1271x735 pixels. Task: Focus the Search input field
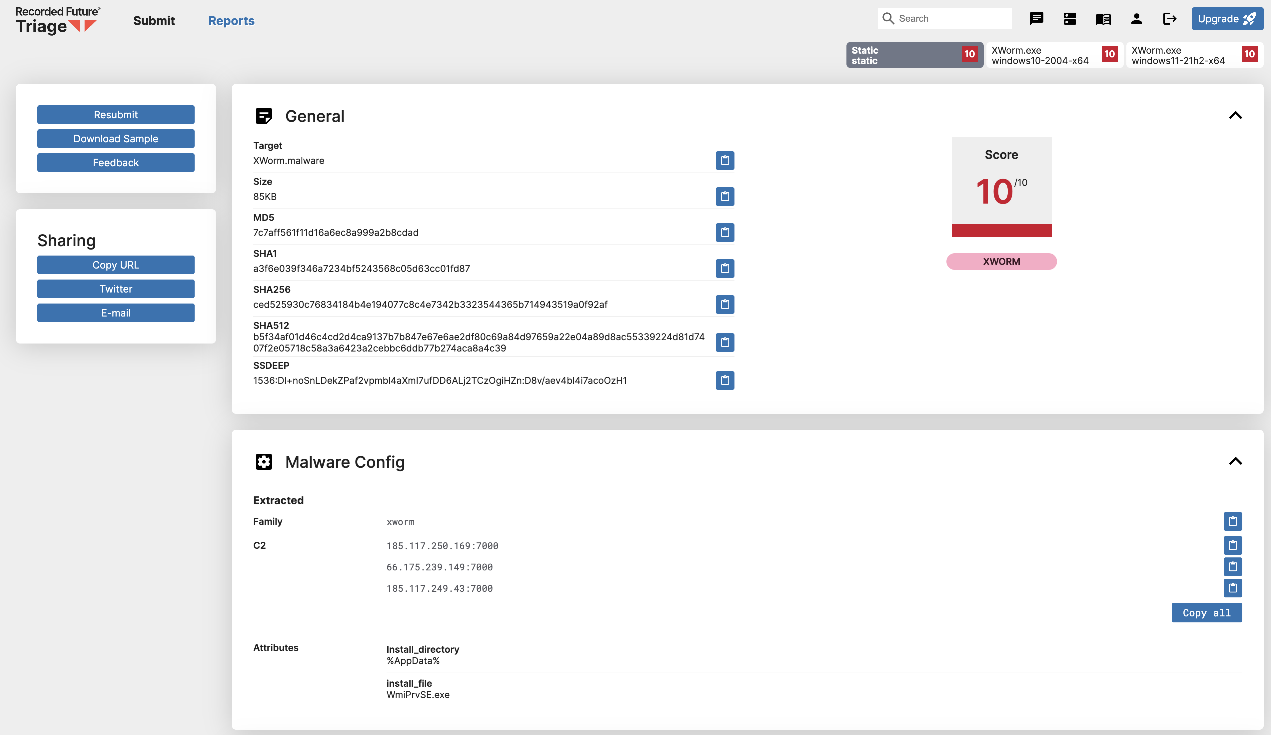[x=951, y=19]
